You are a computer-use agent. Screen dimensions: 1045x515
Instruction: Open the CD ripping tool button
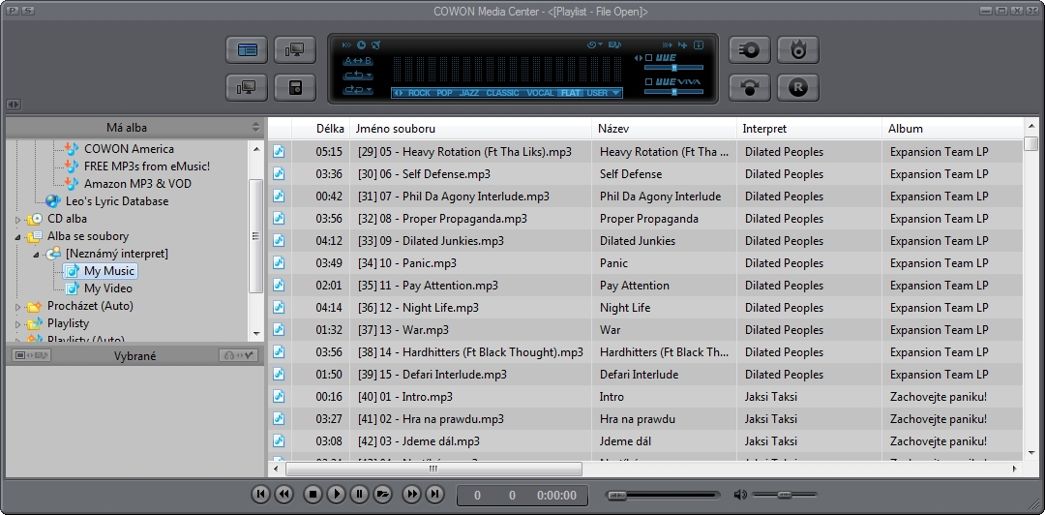(x=750, y=50)
